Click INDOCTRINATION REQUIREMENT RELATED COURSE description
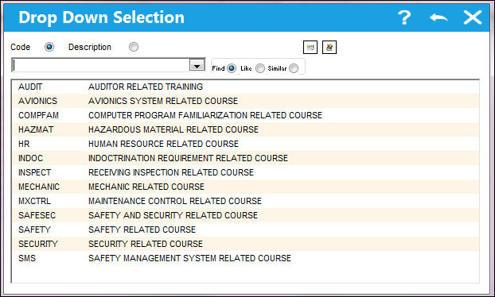 point(188,158)
